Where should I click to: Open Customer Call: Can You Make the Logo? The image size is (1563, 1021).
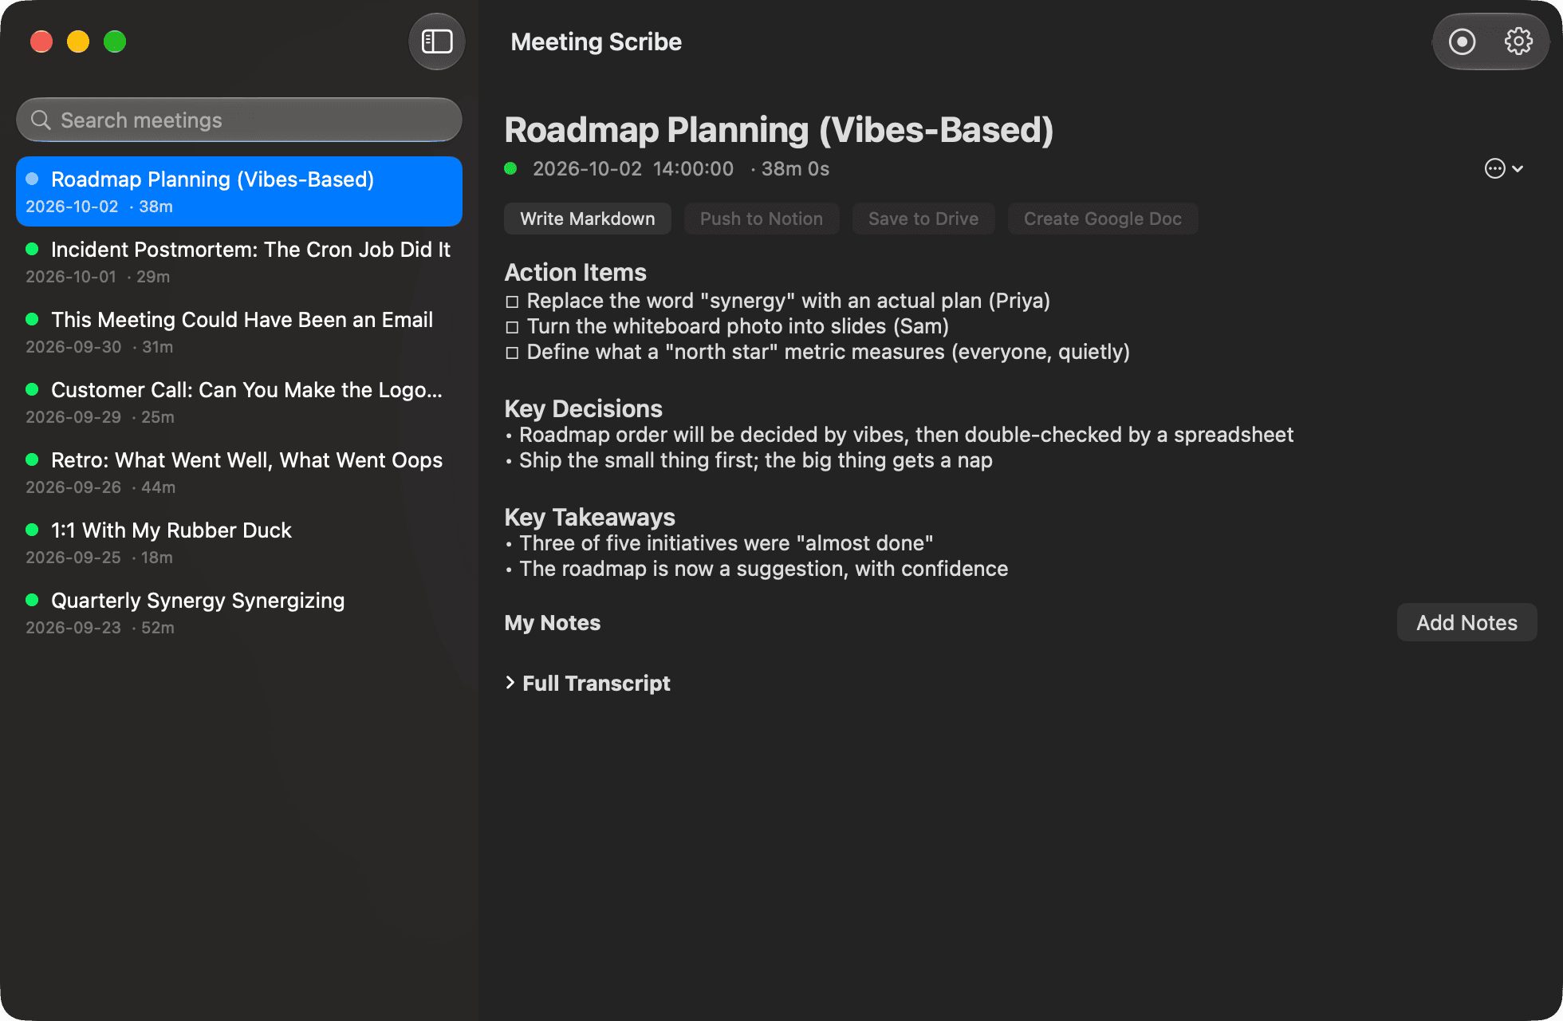click(239, 402)
